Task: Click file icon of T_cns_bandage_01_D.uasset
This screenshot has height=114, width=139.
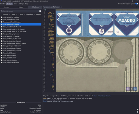Action: pos(2,17)
